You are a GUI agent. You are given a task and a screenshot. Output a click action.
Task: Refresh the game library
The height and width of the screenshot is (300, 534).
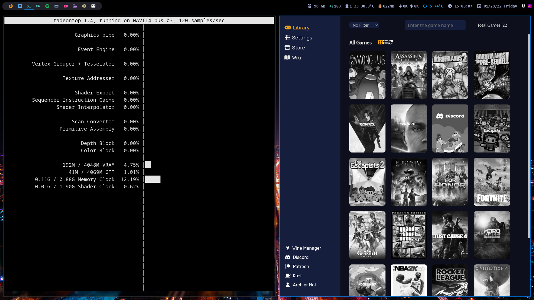[x=391, y=42]
